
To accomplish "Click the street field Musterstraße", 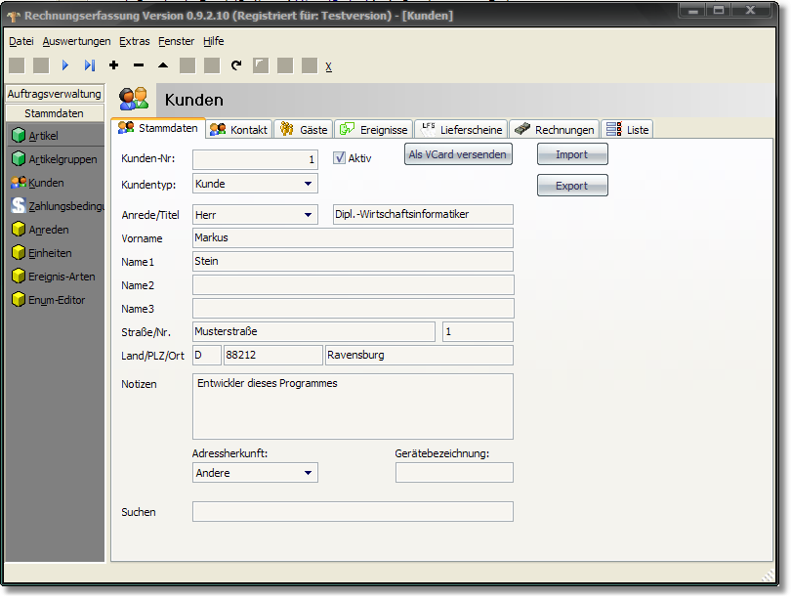I will (x=313, y=331).
